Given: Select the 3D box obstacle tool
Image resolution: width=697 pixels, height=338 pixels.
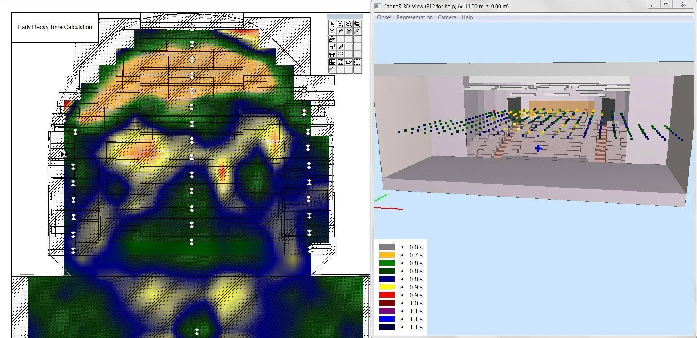Looking at the screenshot, I should (x=332, y=47).
